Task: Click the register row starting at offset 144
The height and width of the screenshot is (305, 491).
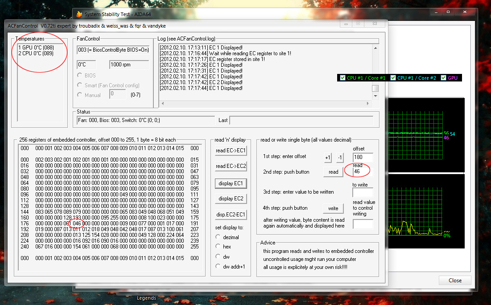Action: click(x=110, y=212)
